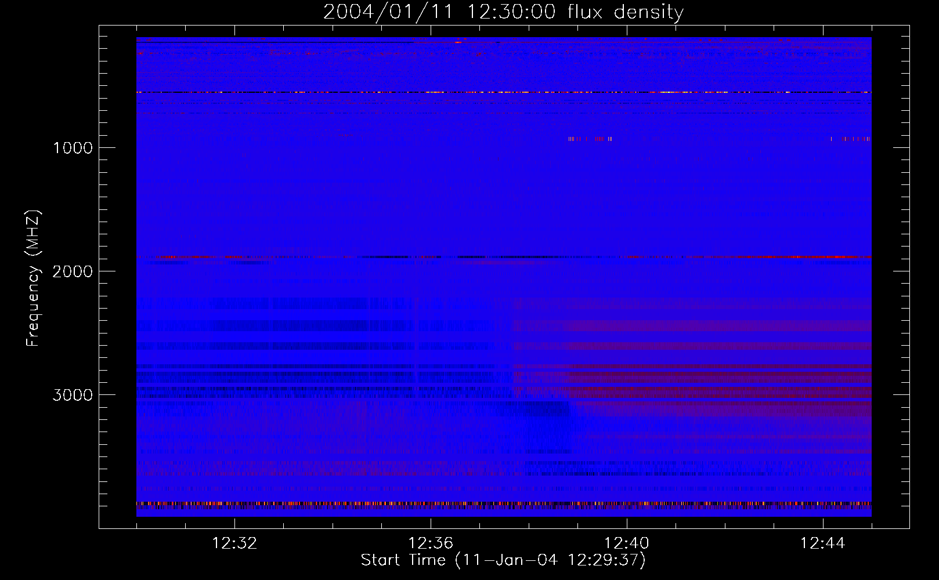
Task: Click the '12:40' time axis label
Action: pos(627,543)
